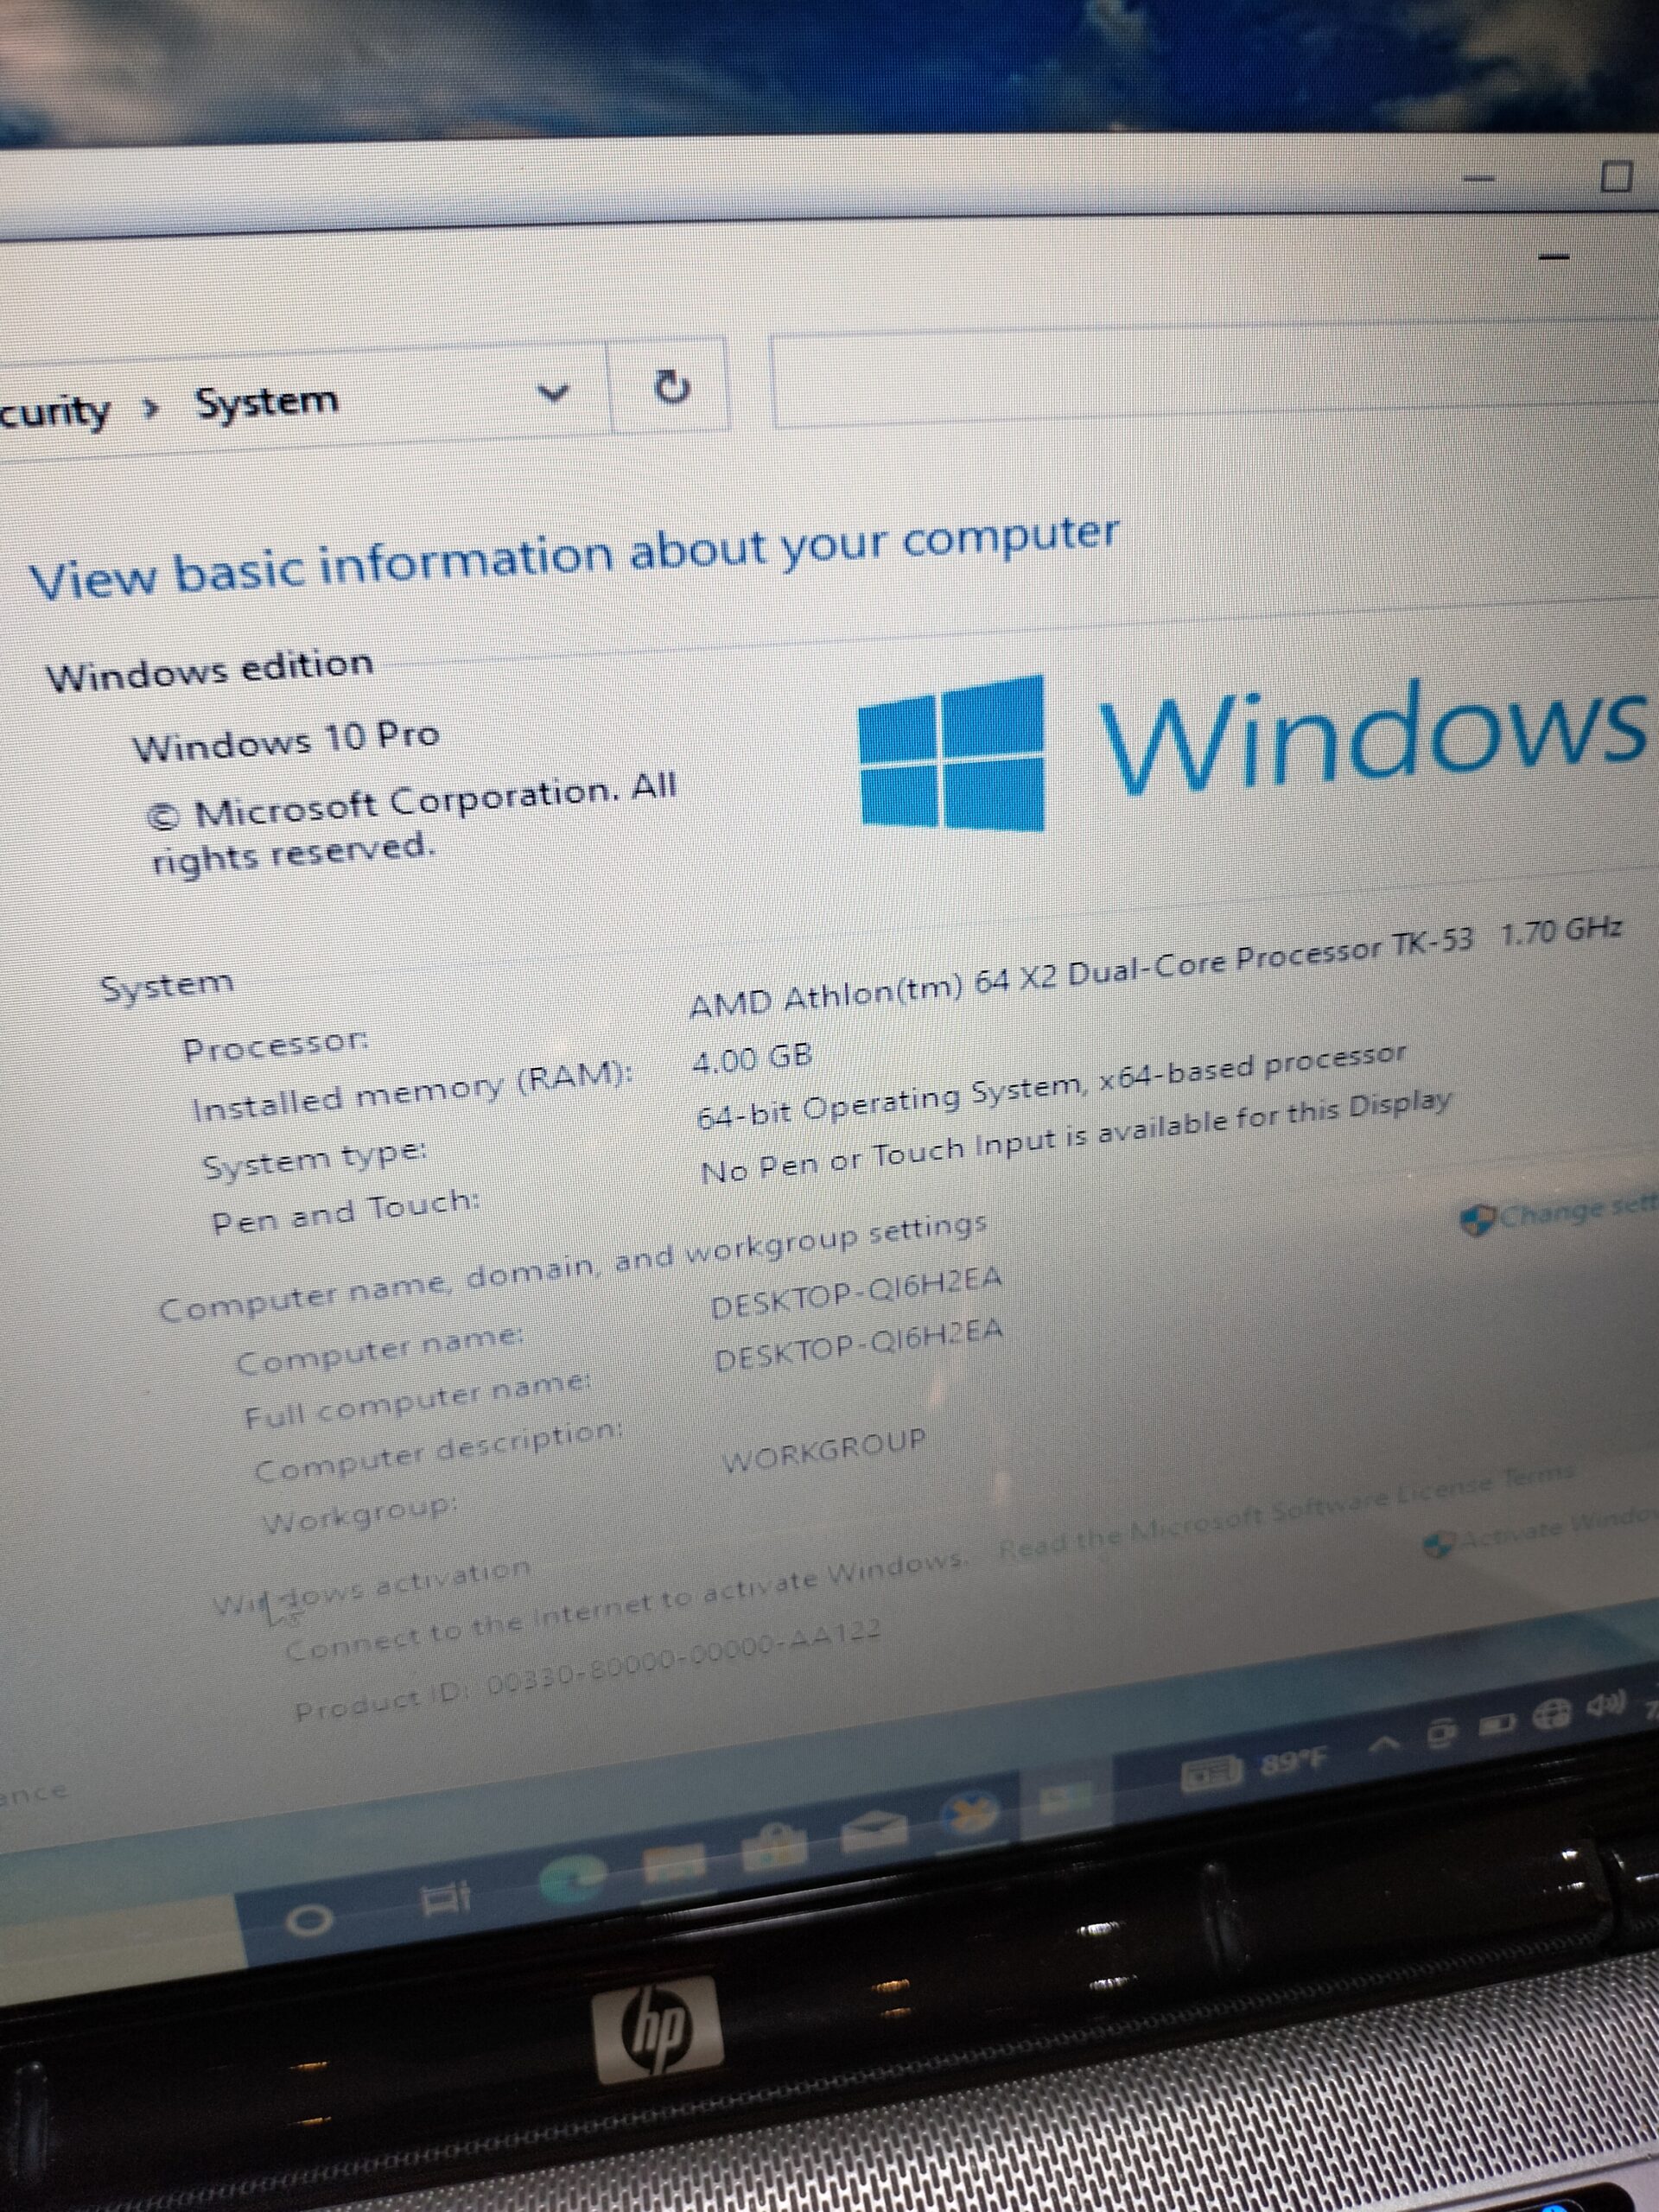Viewport: 1659px width, 2212px height.
Task: Click the Activate Windows link
Action: coord(1542,1531)
